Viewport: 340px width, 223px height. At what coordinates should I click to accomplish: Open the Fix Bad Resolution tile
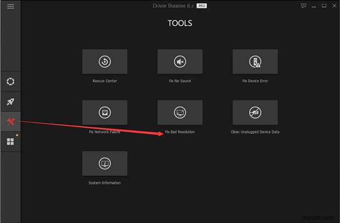(x=180, y=112)
